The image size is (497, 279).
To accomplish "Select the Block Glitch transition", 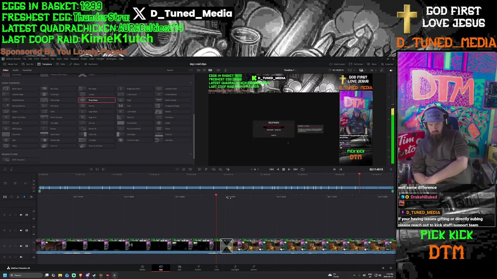I will point(19,89).
